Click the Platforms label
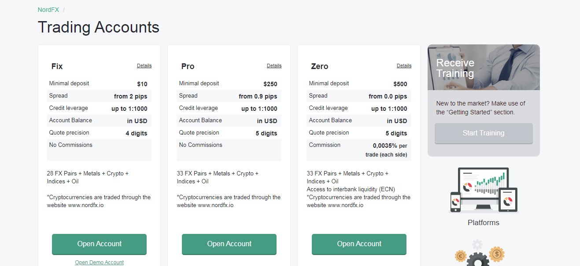The width and height of the screenshot is (580, 266). click(x=483, y=222)
